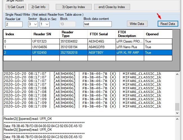The width and height of the screenshot is (183, 140).
Task: Click 'end) Close by Index' button
Action: [x=112, y=7]
